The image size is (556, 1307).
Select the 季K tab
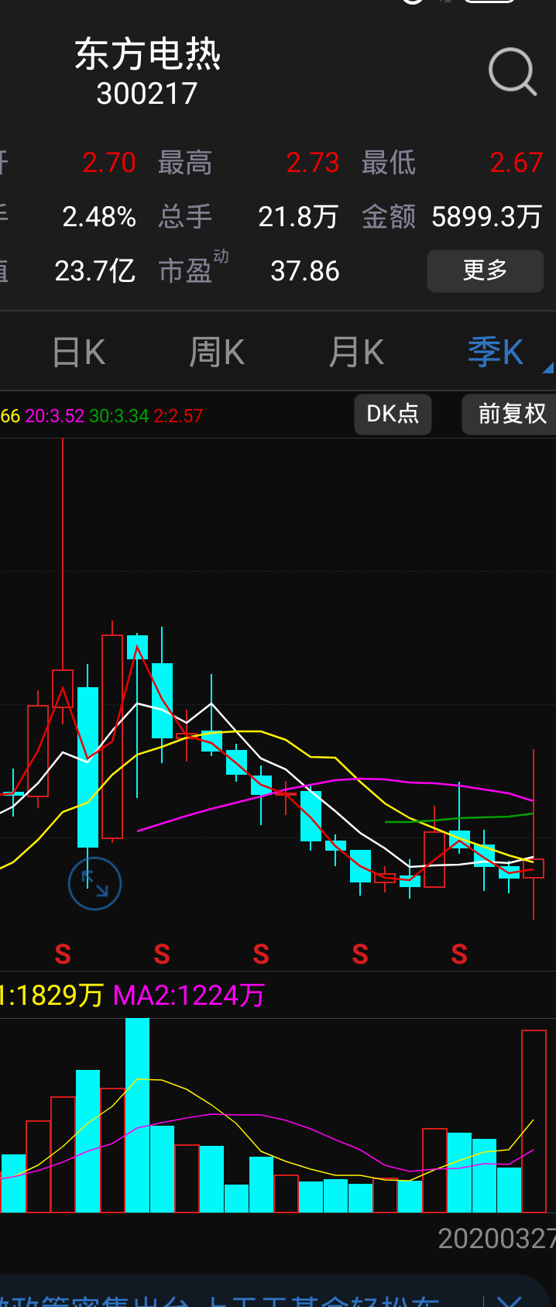coord(496,353)
